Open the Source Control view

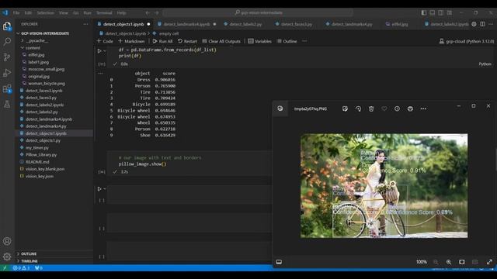click(7, 57)
